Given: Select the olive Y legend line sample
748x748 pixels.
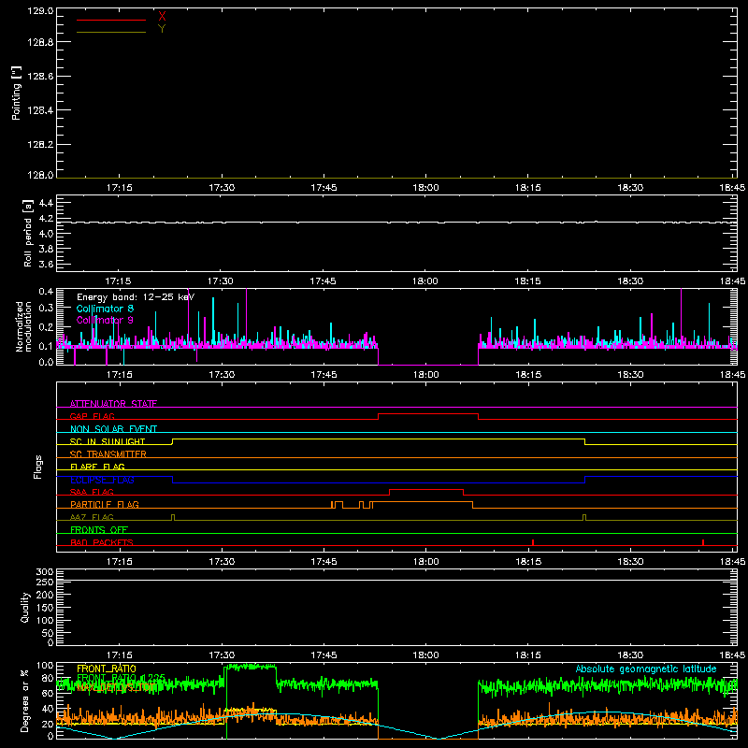Looking at the screenshot, I should pos(111,33).
